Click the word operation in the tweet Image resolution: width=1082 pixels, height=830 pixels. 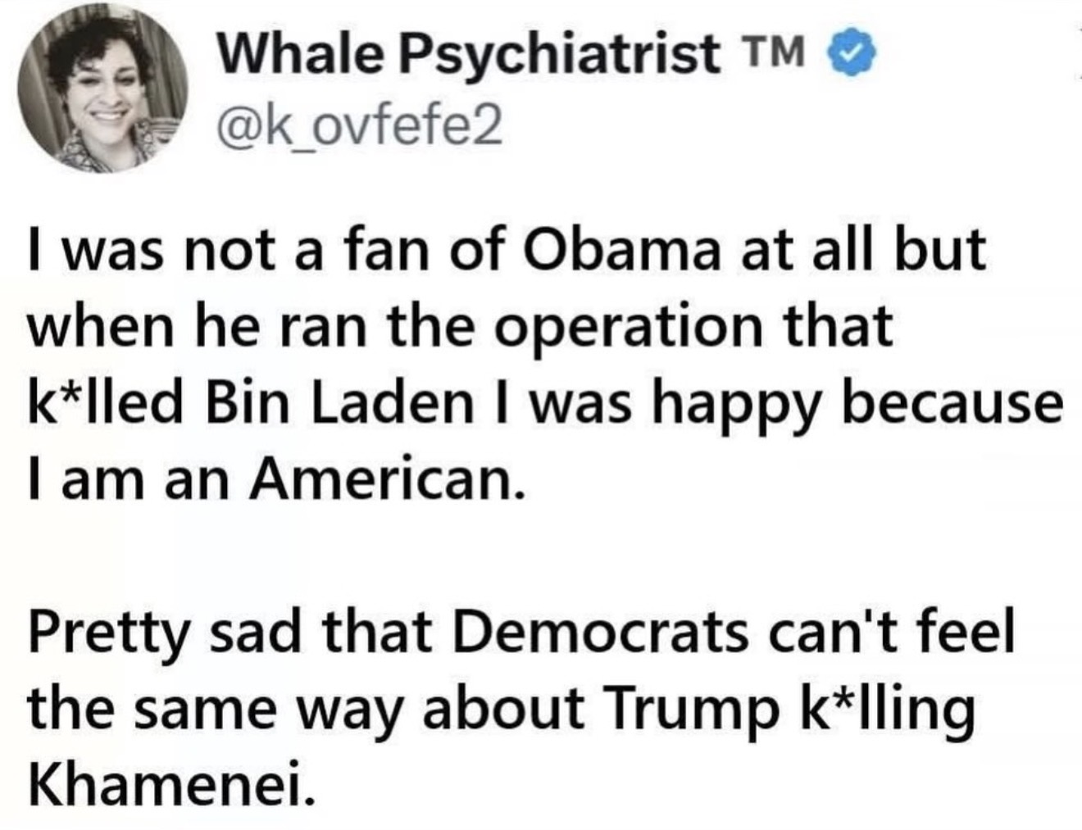pos(613,326)
